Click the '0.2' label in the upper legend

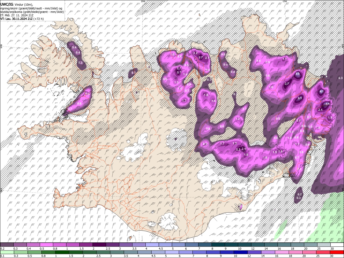2,249
